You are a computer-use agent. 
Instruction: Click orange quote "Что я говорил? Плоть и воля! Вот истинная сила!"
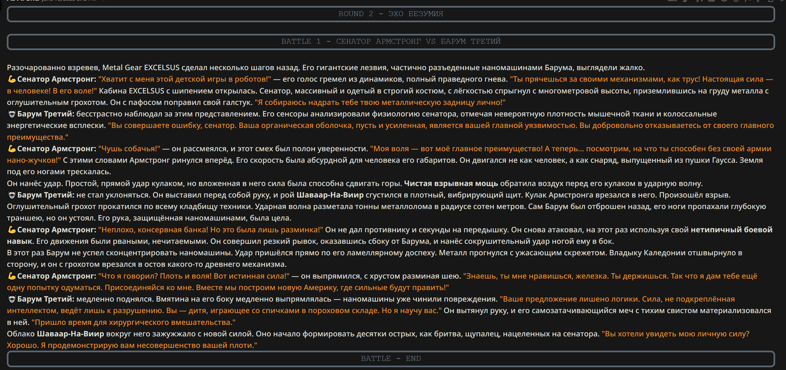pos(194,276)
